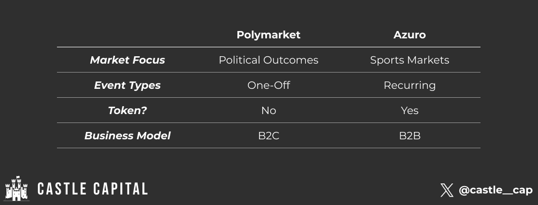Screen dimensions: 538x205
Task: Click the One-Off cell
Action: pos(268,85)
